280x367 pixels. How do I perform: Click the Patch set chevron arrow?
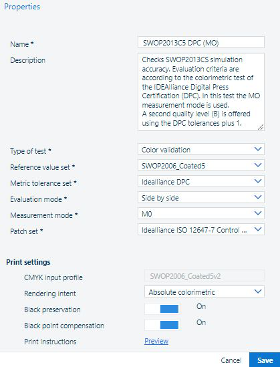click(x=257, y=229)
